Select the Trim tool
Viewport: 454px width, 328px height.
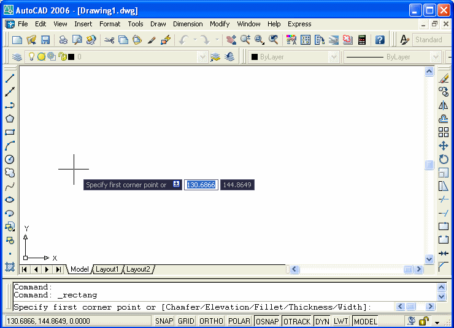click(444, 199)
